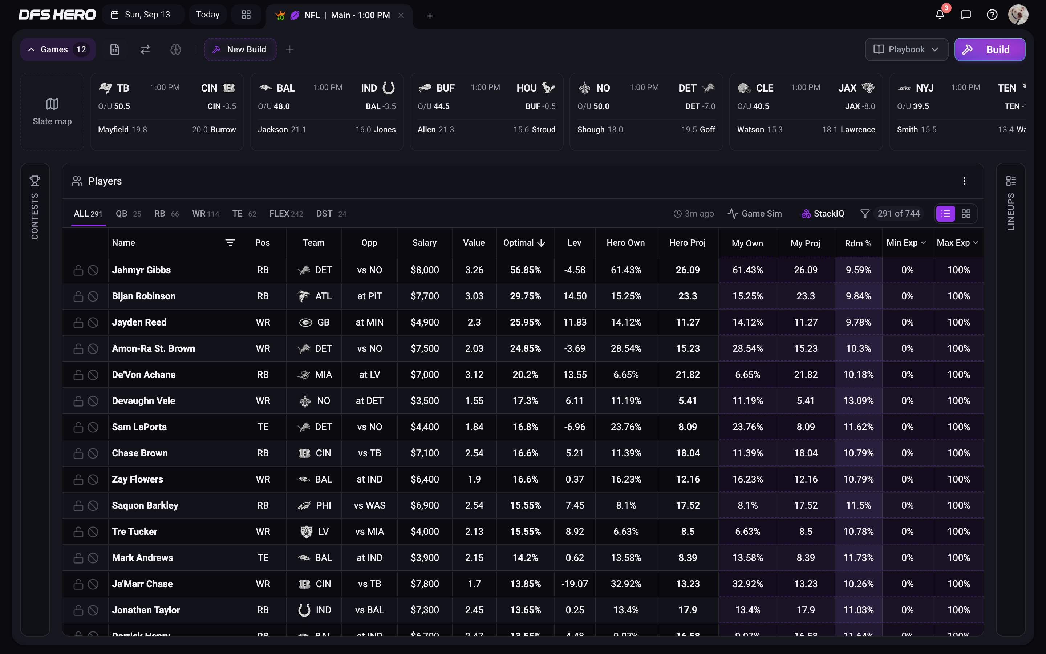The width and height of the screenshot is (1046, 654).
Task: Collapse the Games 12 section
Action: [58, 49]
